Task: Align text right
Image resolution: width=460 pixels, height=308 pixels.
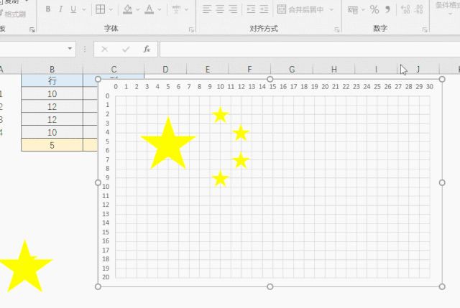Action: pyautogui.click(x=233, y=9)
